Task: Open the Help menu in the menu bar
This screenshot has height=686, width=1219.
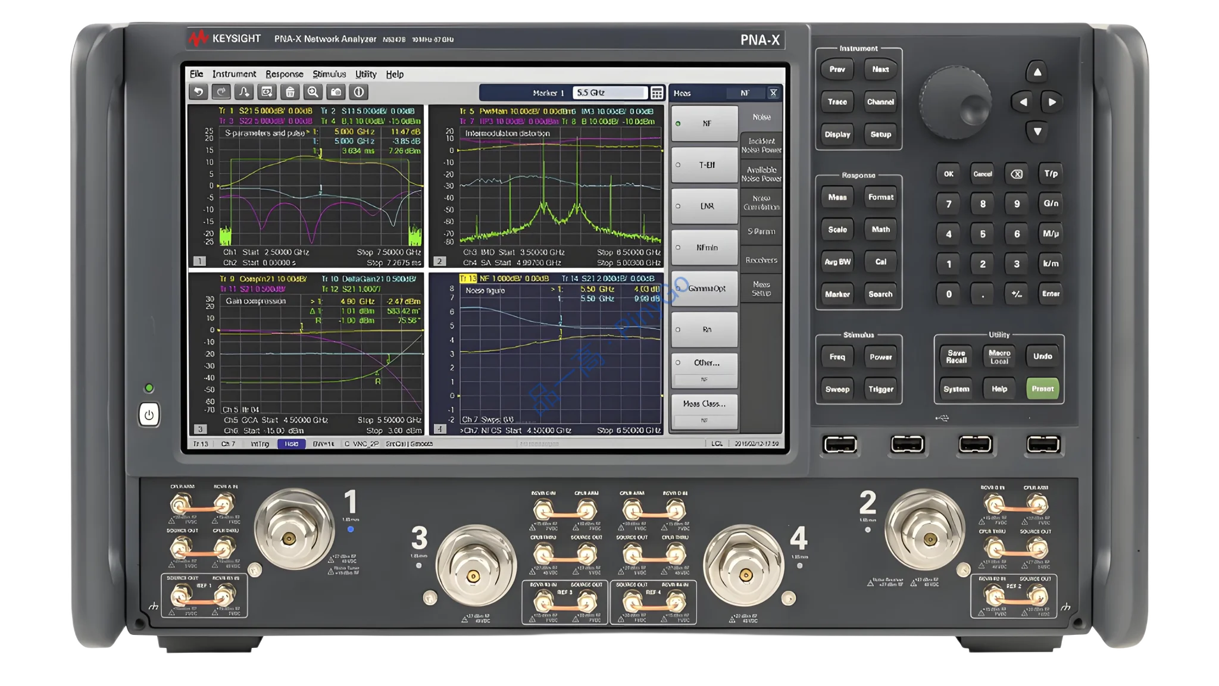Action: pos(395,74)
